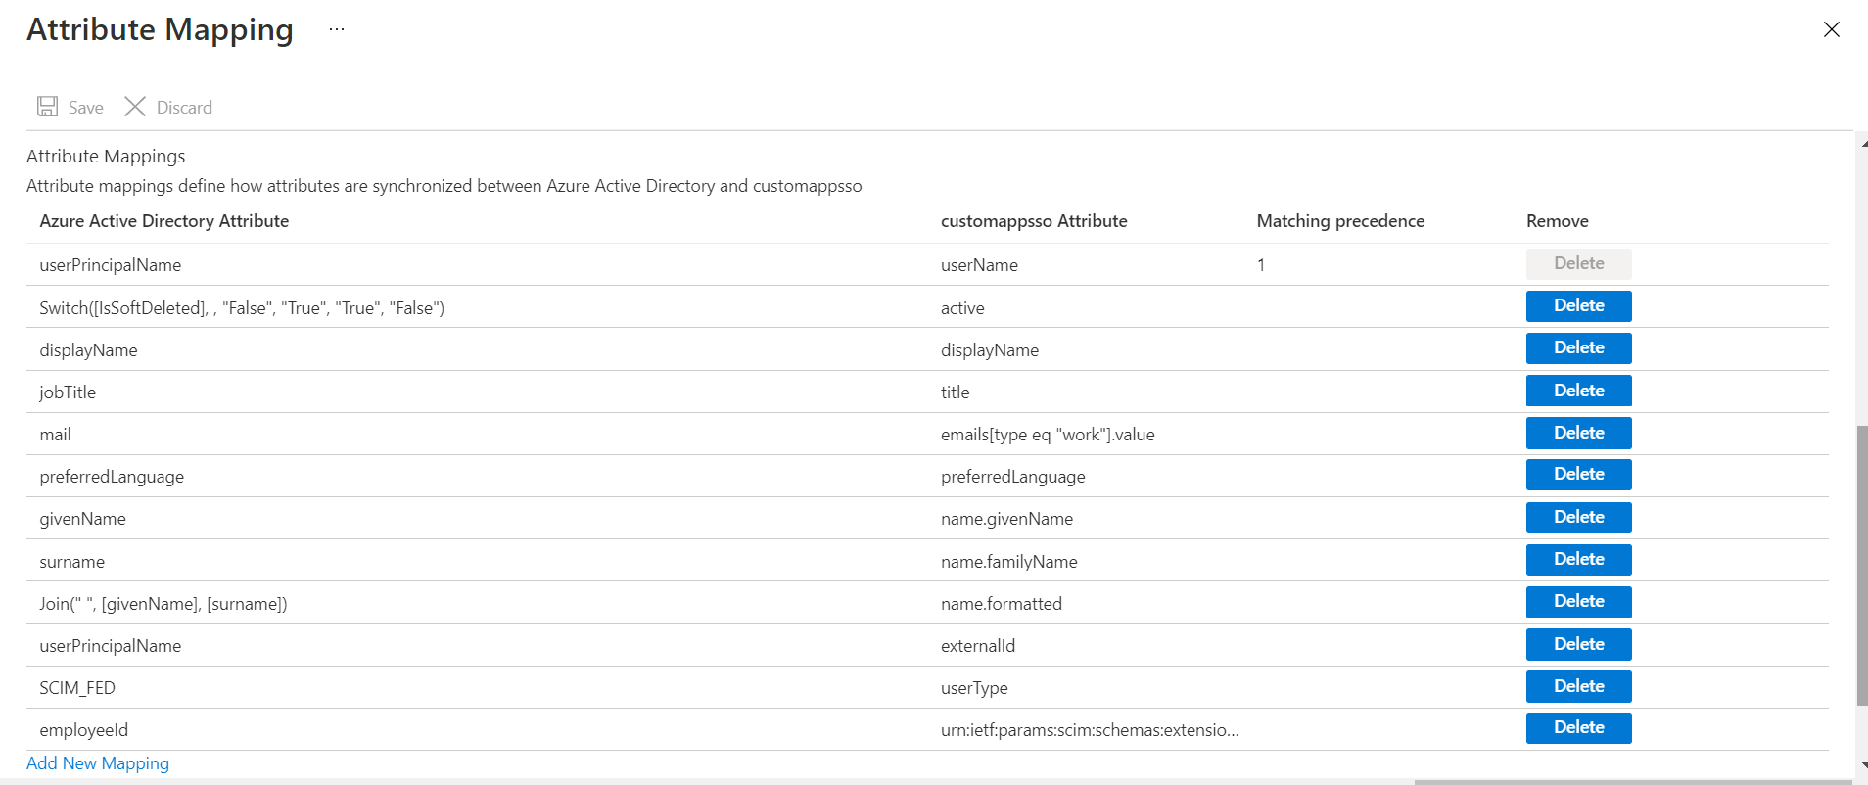Click matching precedence value 1
The image size is (1868, 785).
point(1261,265)
